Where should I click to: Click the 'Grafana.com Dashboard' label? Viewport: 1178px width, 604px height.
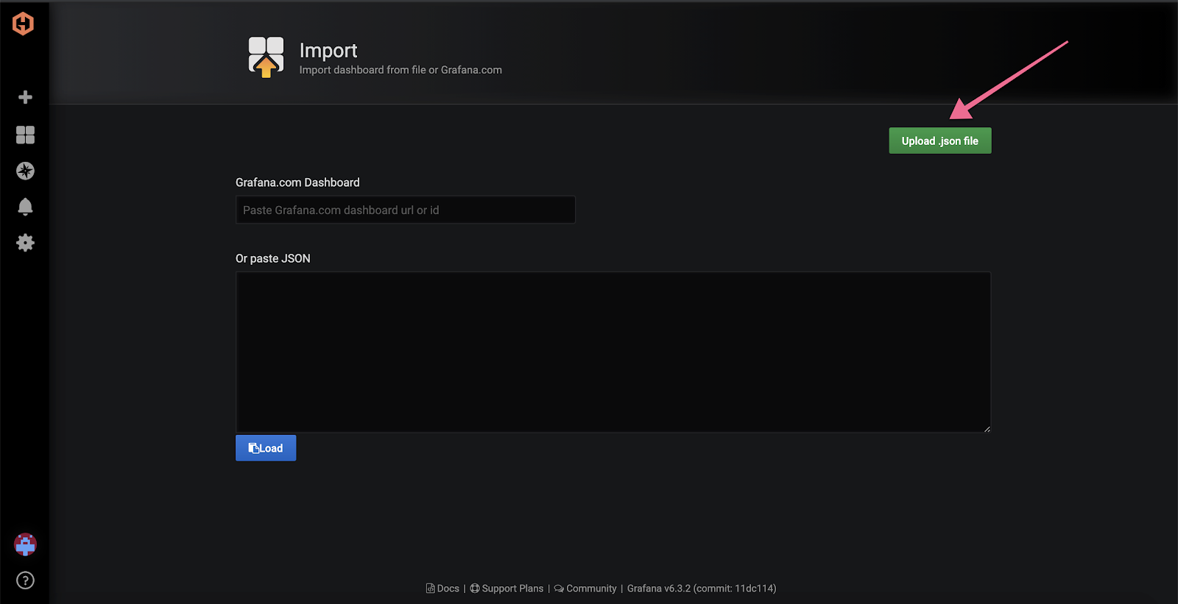(297, 182)
